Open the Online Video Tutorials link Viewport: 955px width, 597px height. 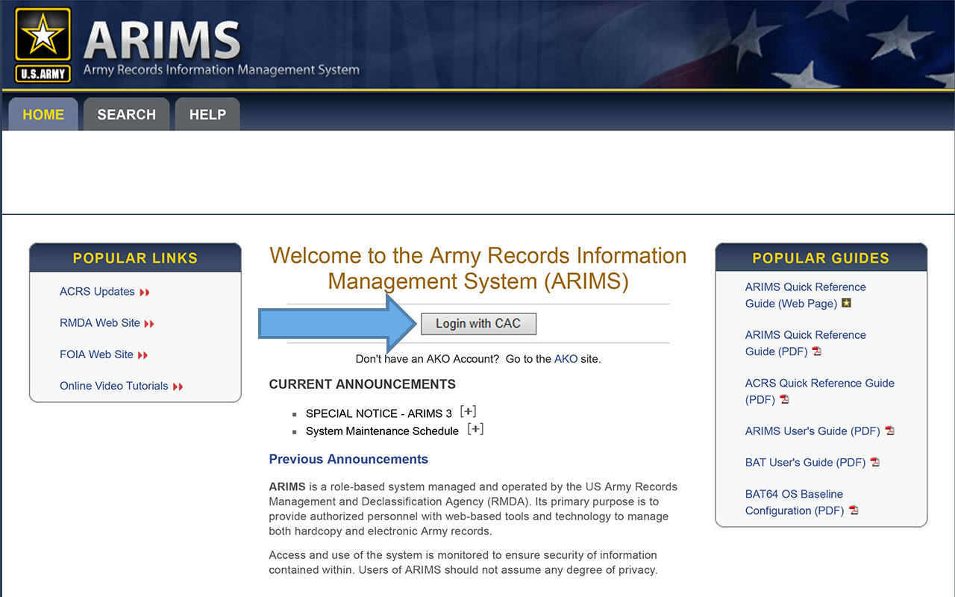pos(113,386)
